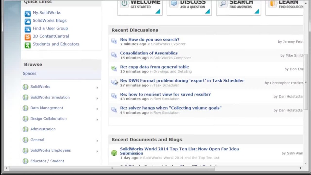Image resolution: width=311 pixels, height=175 pixels.
Task: Click the globe icon beside Educator / Student
Action: tap(25, 161)
